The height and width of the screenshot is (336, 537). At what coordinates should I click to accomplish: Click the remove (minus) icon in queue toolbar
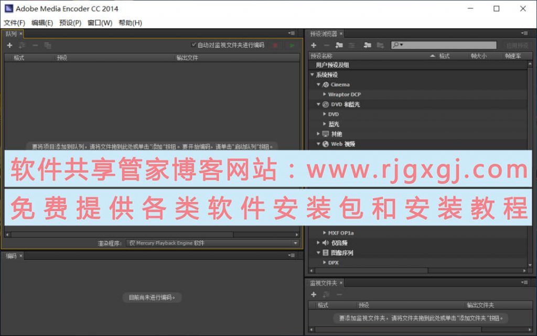pyautogui.click(x=35, y=45)
